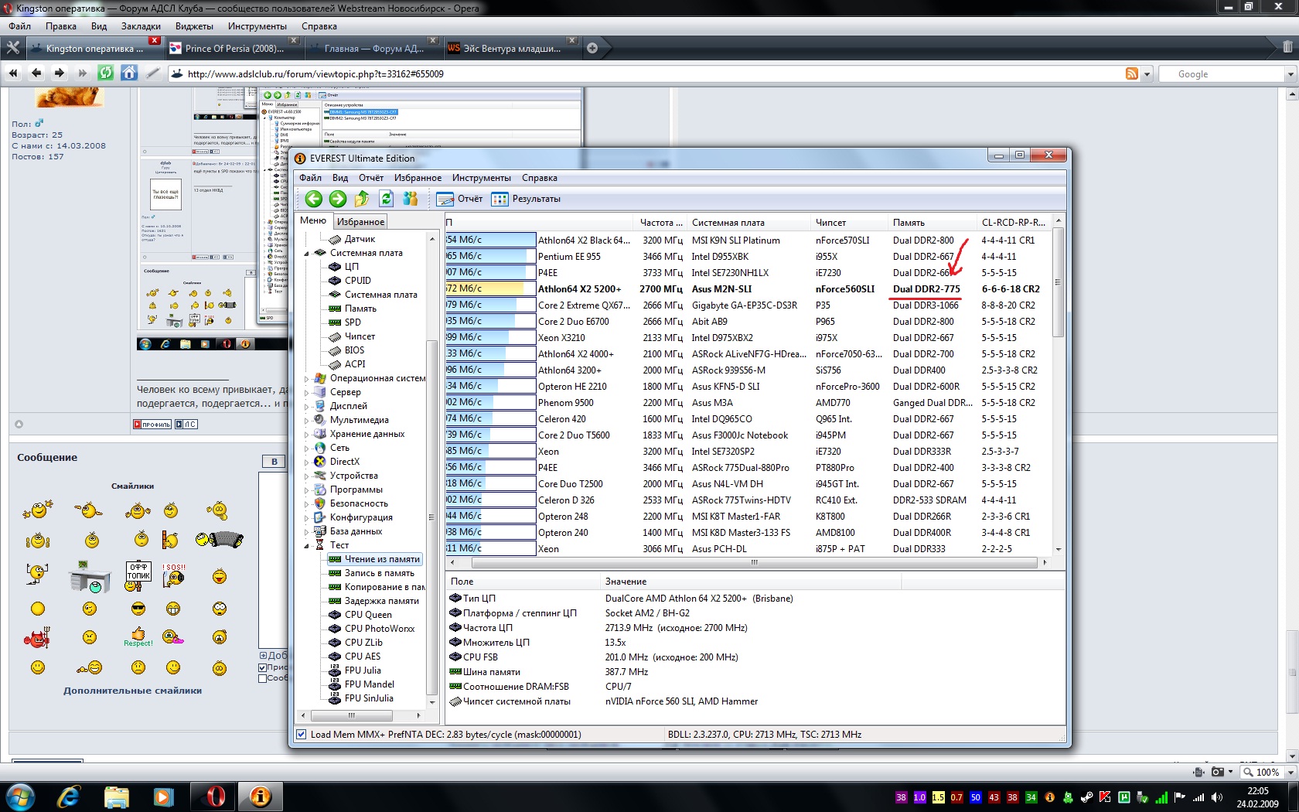Toggle the Load Mem MMX+ PrefNTA checkbox
The height and width of the screenshot is (812, 1299).
pyautogui.click(x=302, y=735)
